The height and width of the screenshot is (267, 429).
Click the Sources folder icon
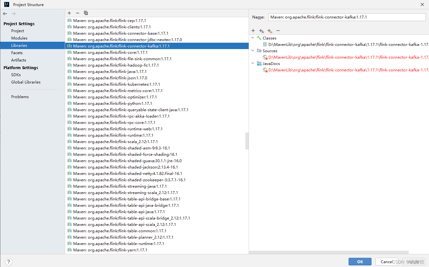pos(259,51)
